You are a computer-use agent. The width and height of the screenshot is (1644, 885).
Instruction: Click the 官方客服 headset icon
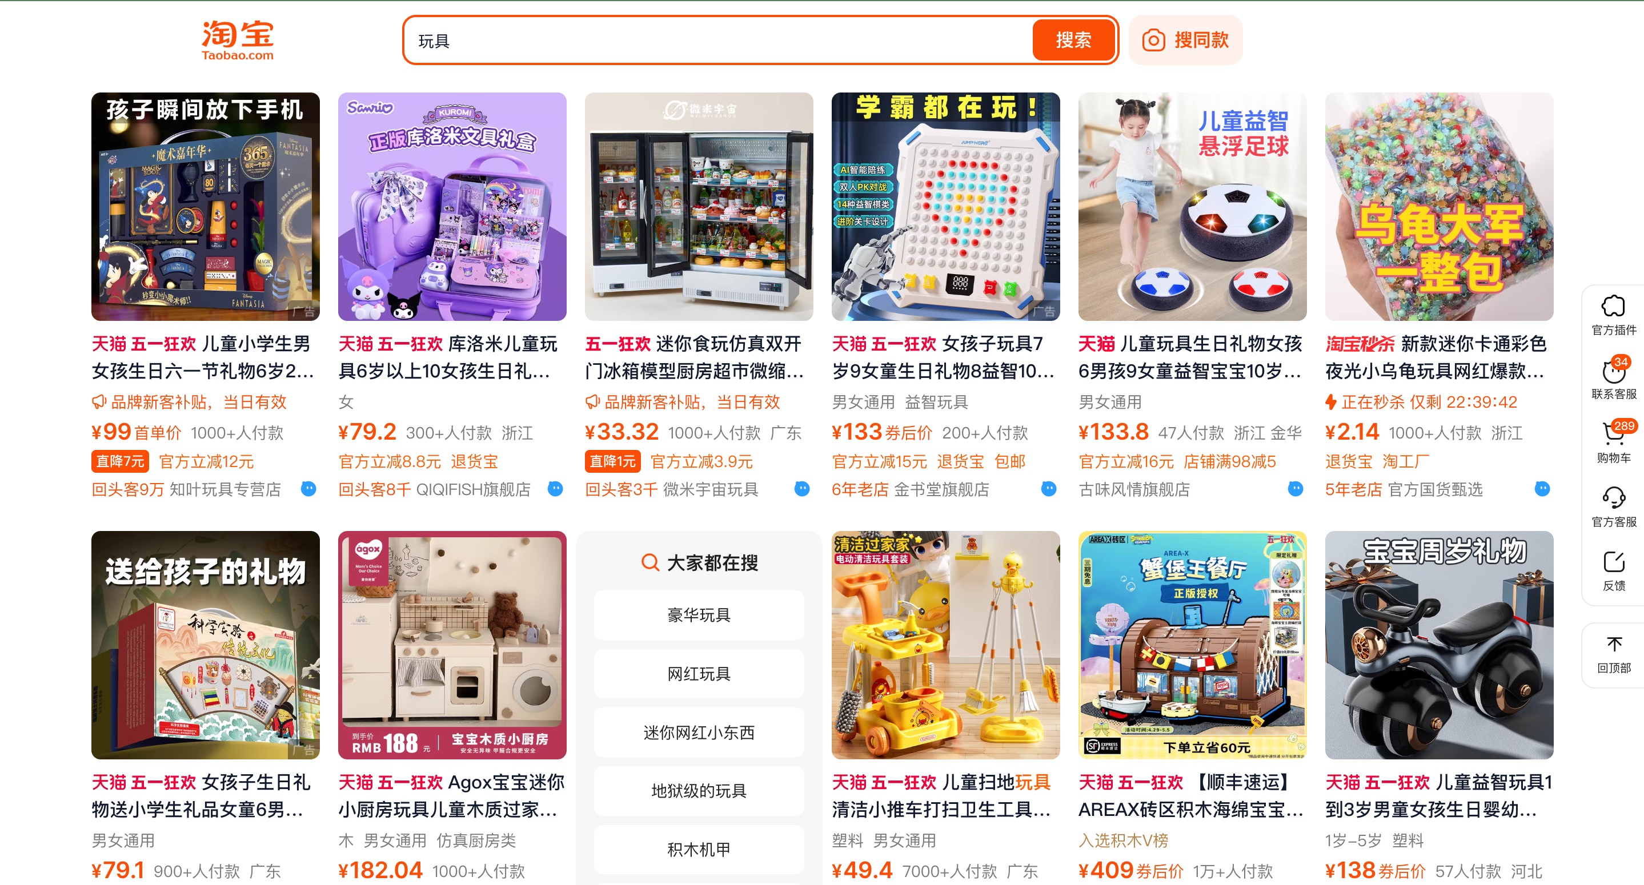coord(1613,498)
